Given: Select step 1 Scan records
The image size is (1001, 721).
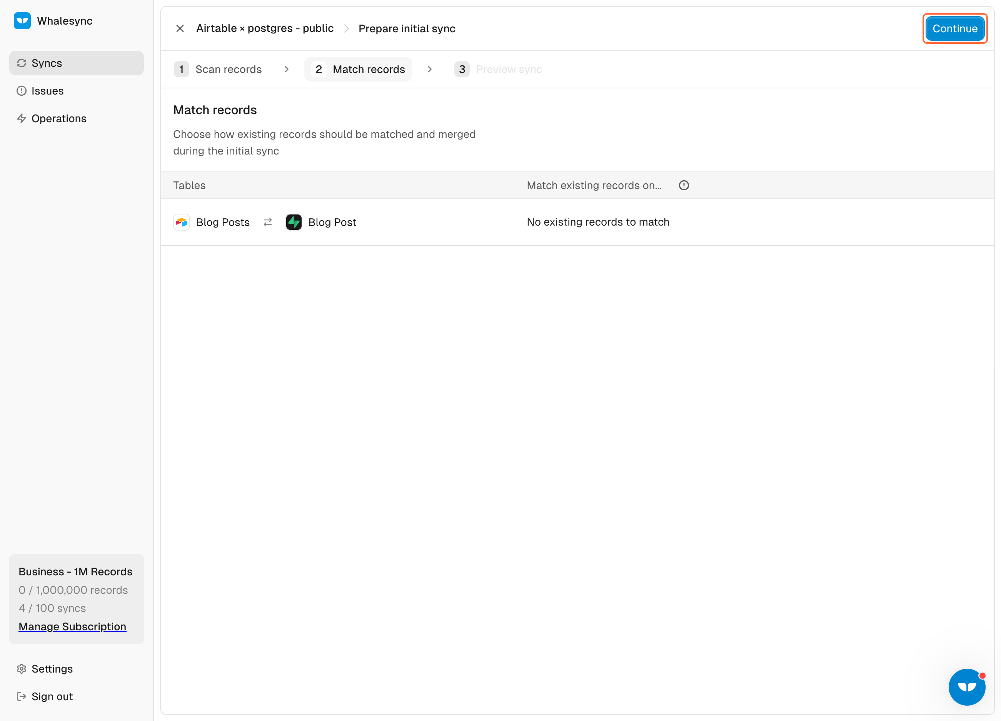Looking at the screenshot, I should point(218,69).
